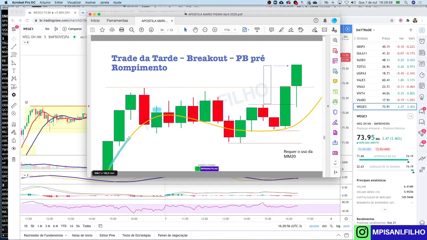Image resolution: width=427 pixels, height=240 pixels.
Task: Delete drawings with the trash icon
Action: 14,160
